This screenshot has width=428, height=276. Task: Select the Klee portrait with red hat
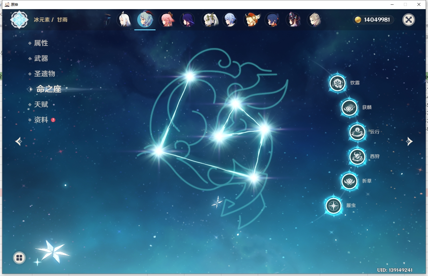tap(251, 20)
